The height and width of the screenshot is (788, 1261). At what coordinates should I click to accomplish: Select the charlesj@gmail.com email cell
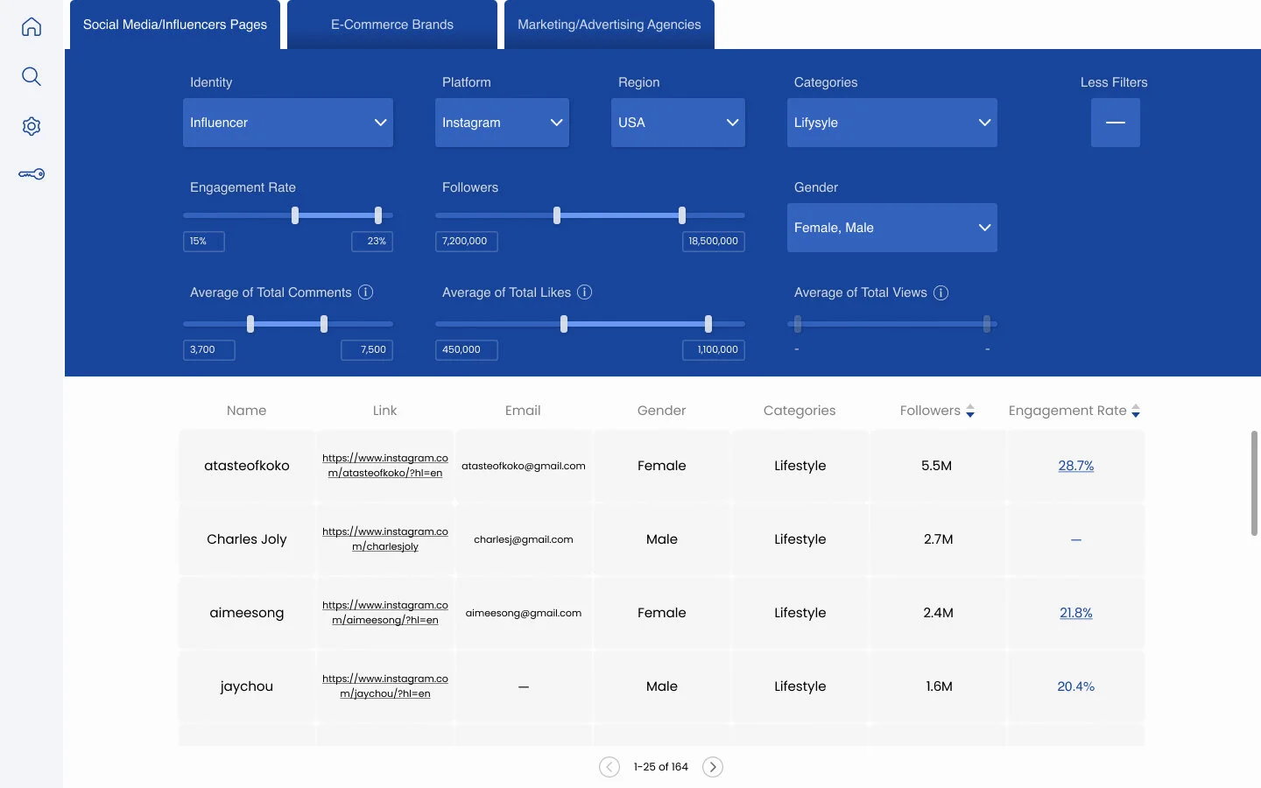coord(524,539)
